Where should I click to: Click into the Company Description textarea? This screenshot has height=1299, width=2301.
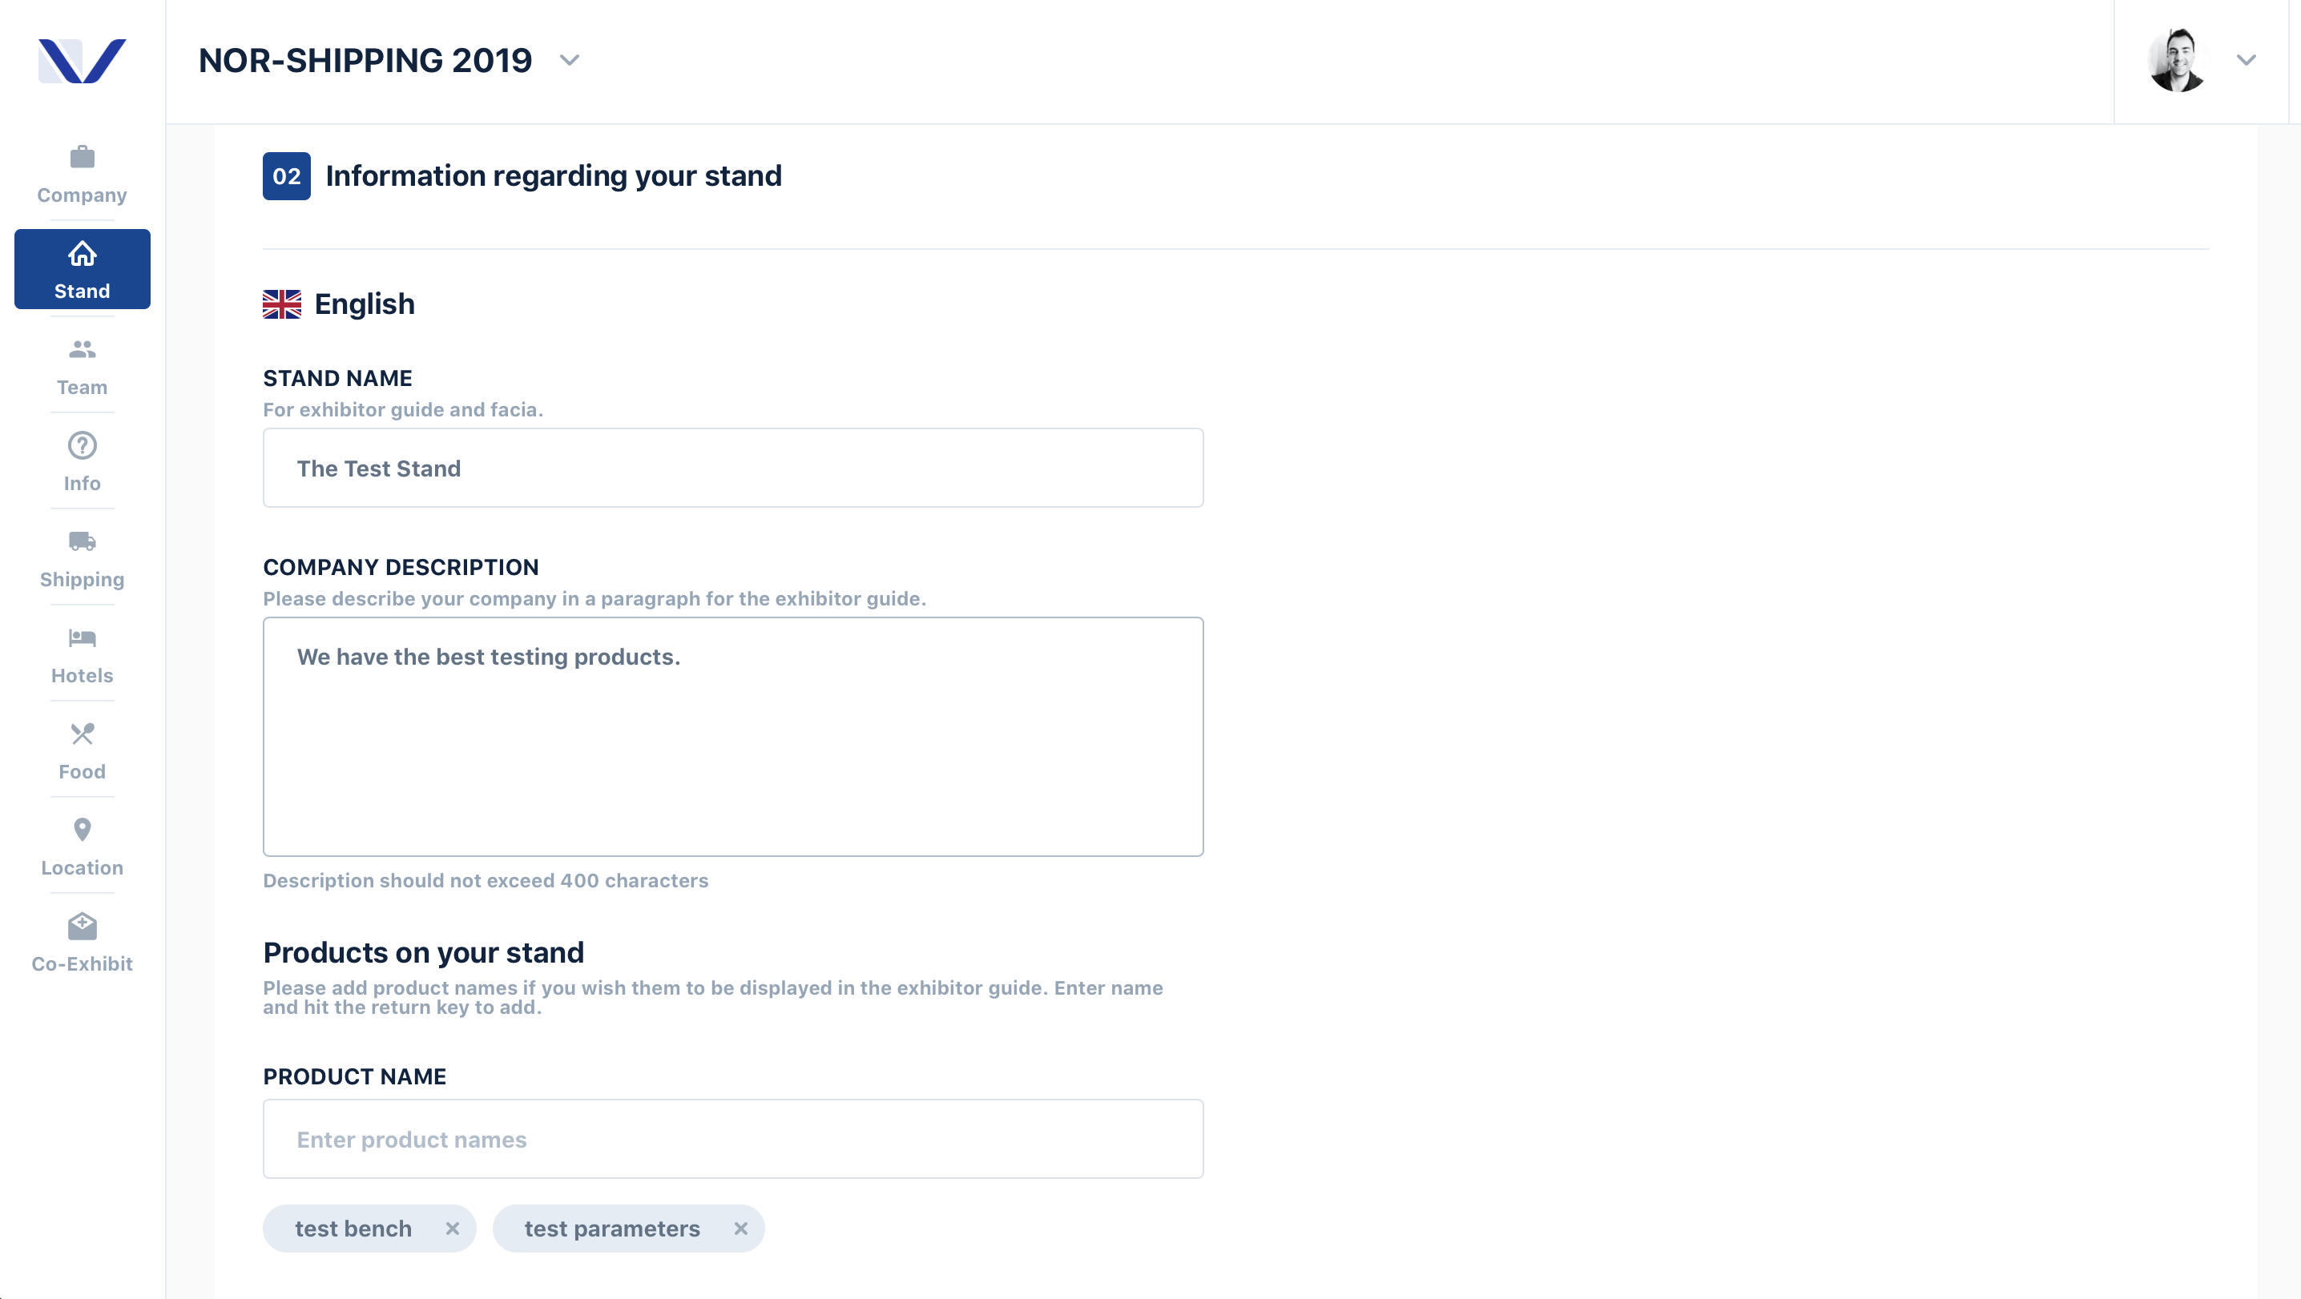[x=733, y=737]
